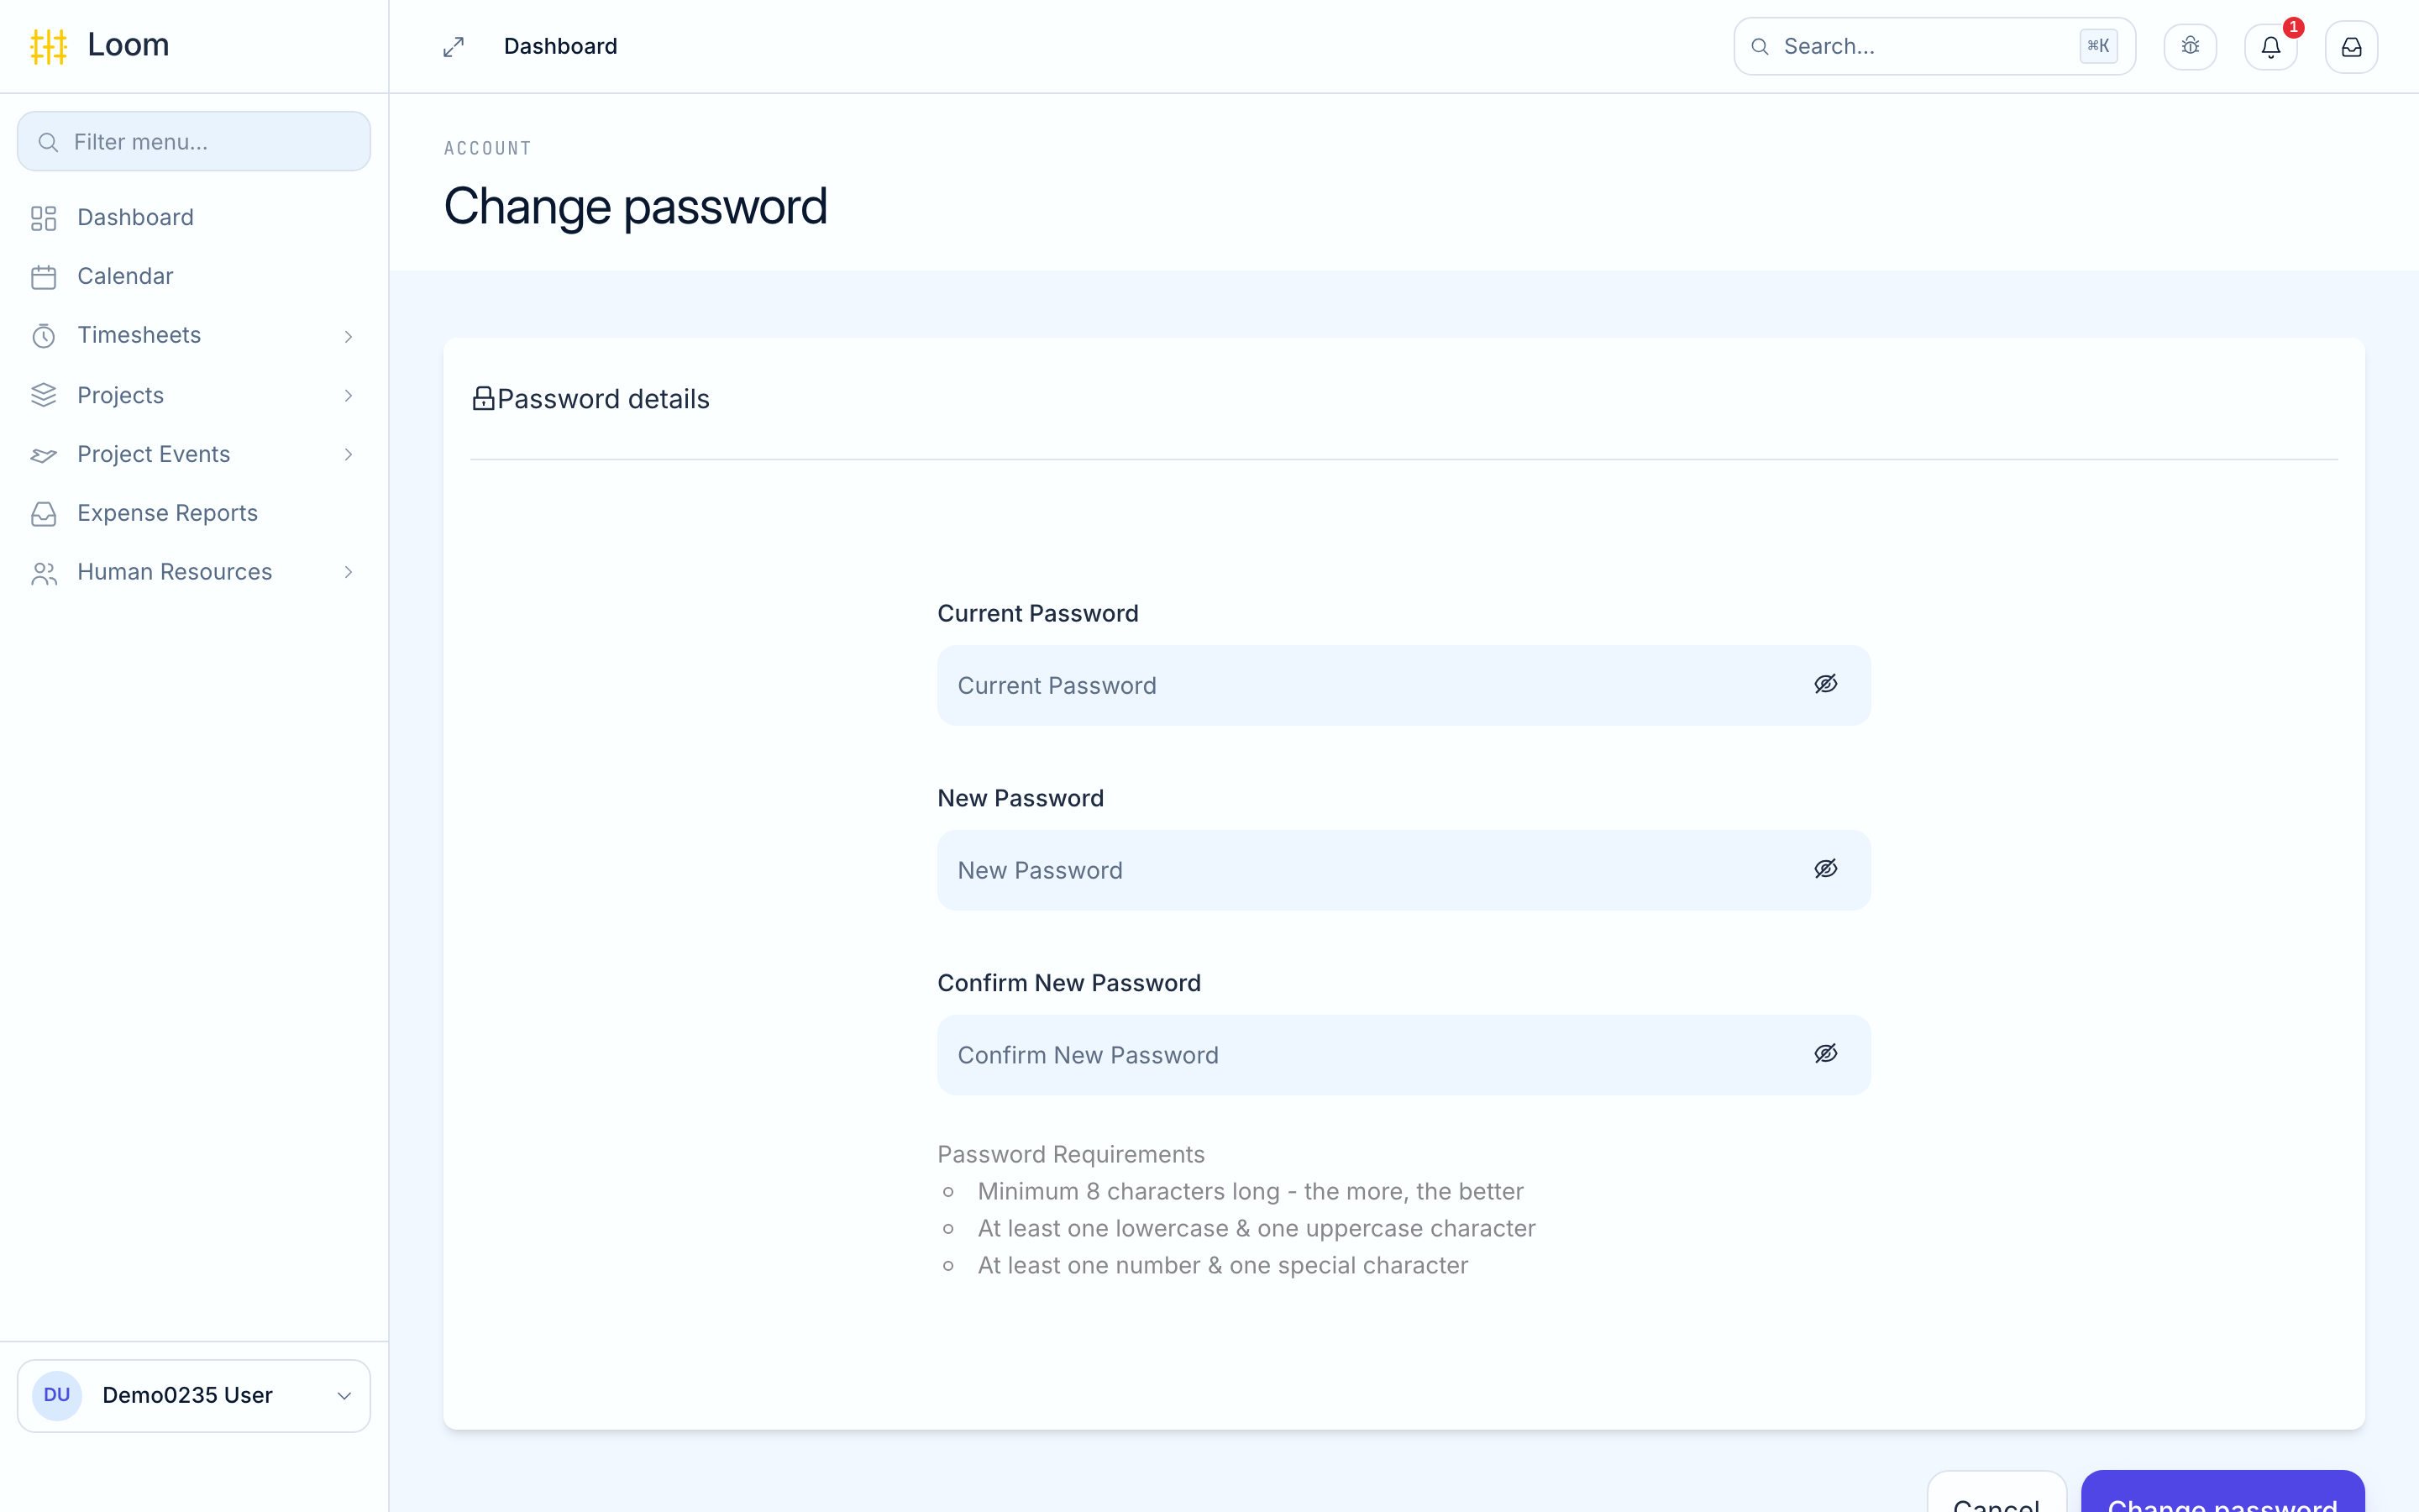This screenshot has height=1512, width=2419.
Task: Toggle visibility of New Password field
Action: pyautogui.click(x=1825, y=869)
